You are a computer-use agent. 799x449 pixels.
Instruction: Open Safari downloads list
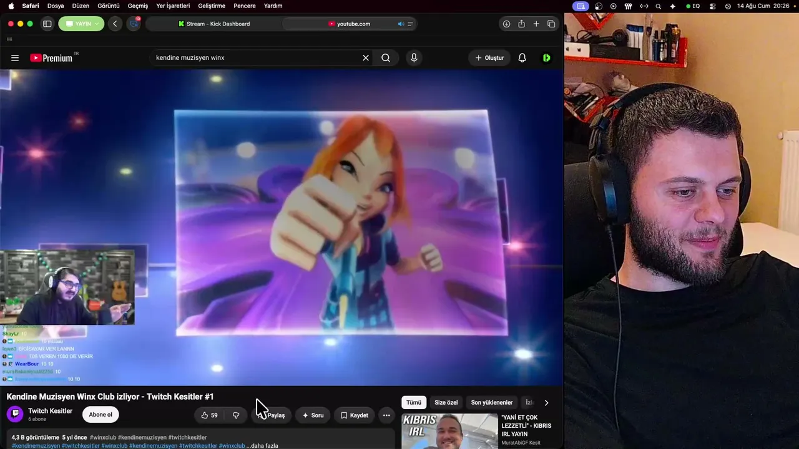click(506, 24)
